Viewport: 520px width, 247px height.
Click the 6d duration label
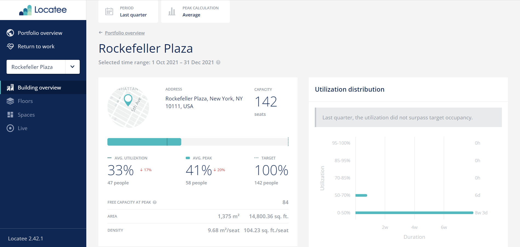(x=478, y=195)
